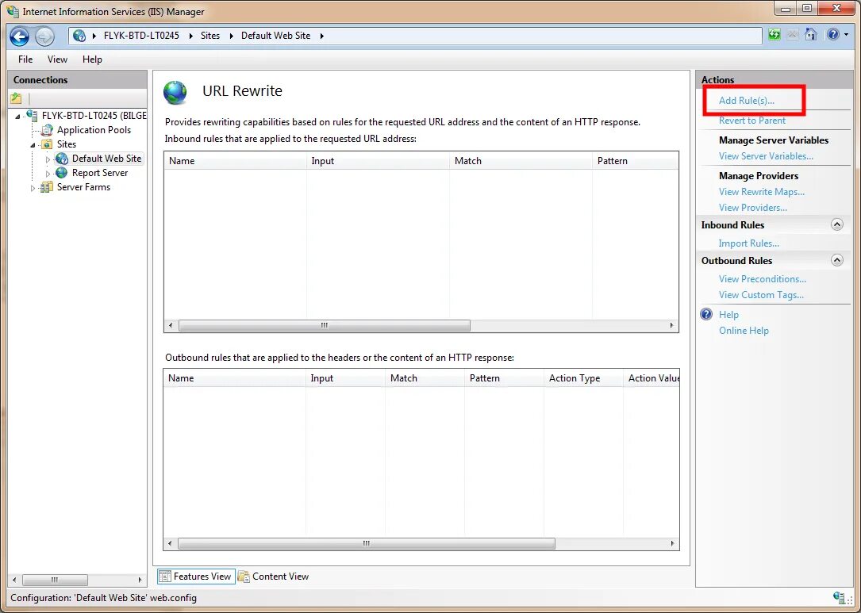Collapse the Sites tree node
Viewport: 861px width, 613px height.
tap(33, 145)
